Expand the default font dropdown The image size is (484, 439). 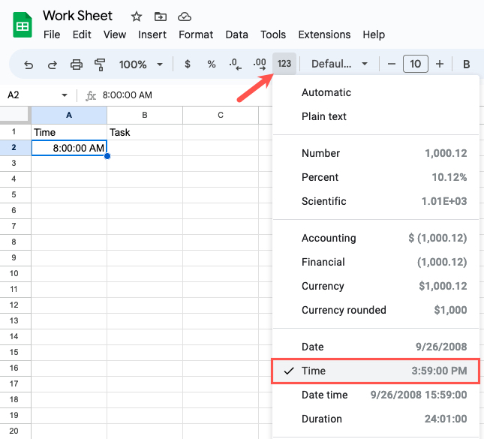coord(340,65)
